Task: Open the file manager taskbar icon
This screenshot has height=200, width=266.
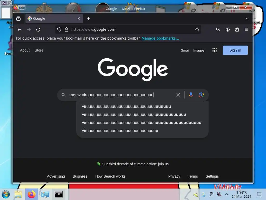Action: (x=18, y=194)
